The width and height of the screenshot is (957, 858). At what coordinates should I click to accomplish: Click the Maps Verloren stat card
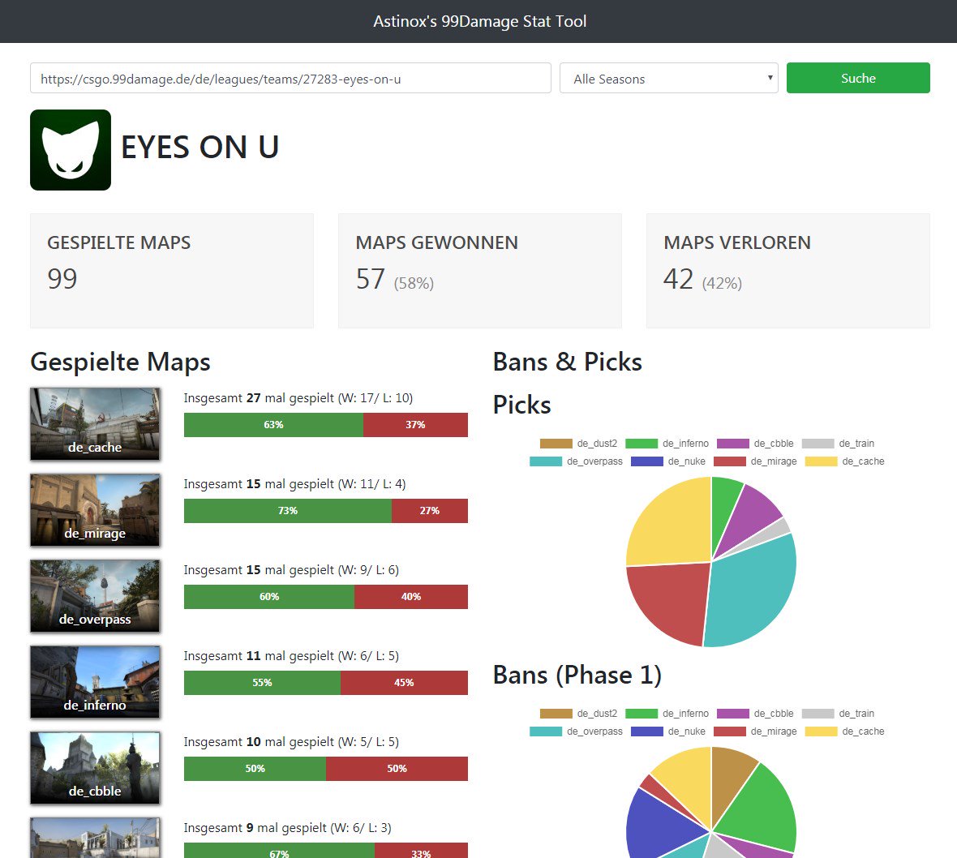pos(788,270)
